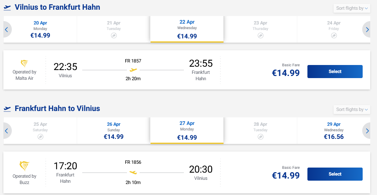Click plane icon beside Vilnius to Frankfurt Hahn
Screen dimensions: 377x195
[x=7, y=8]
